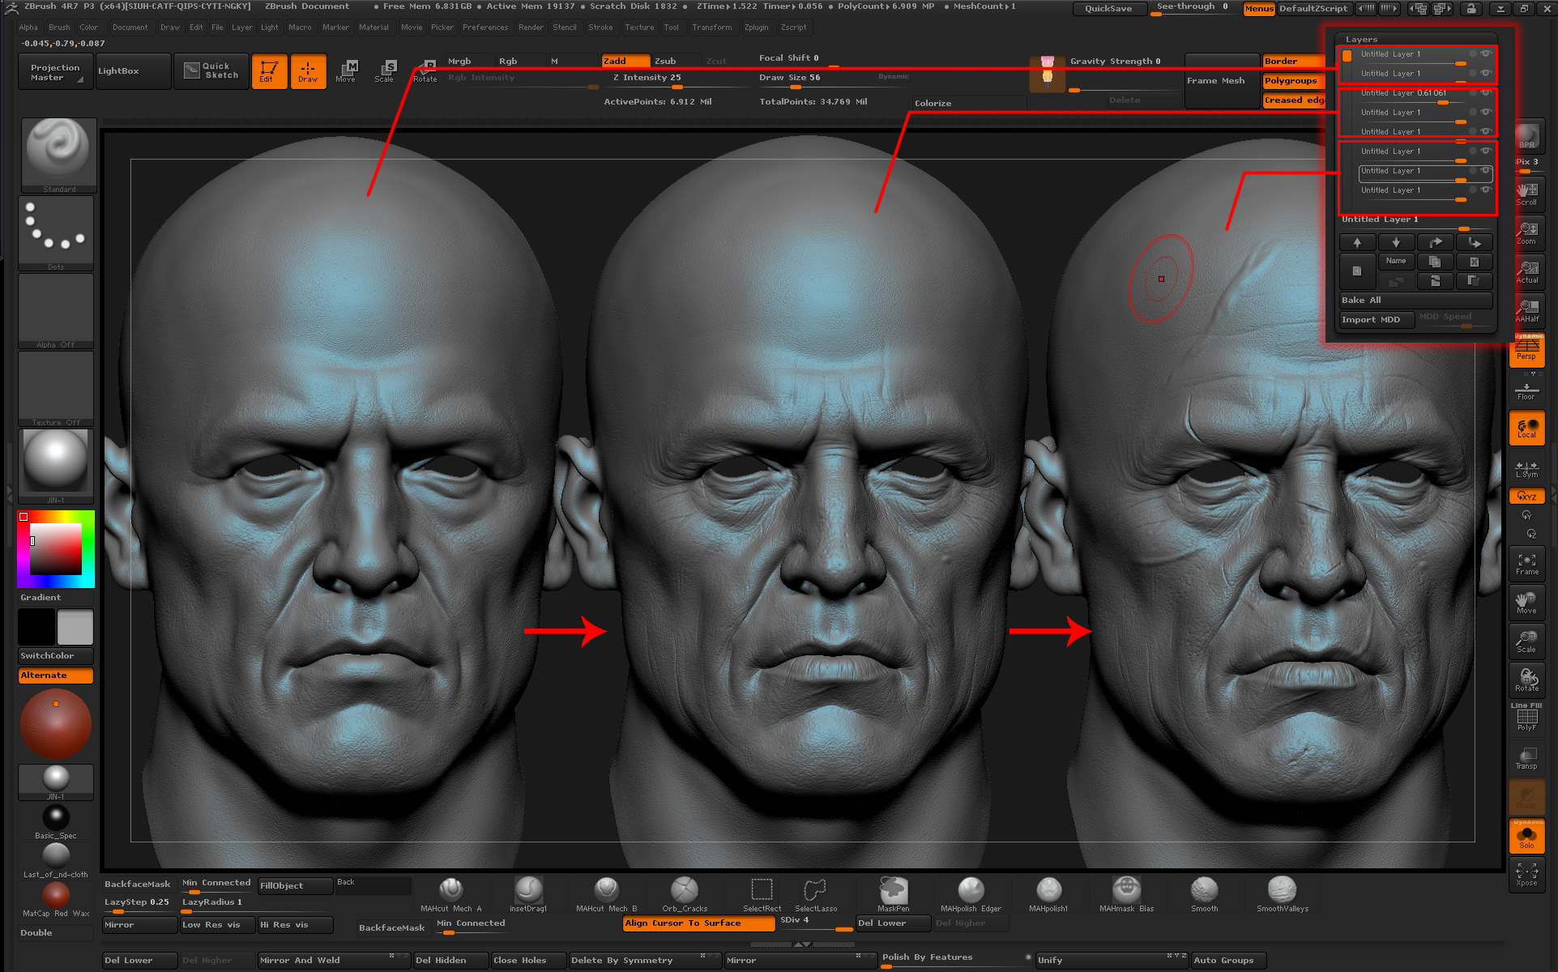Toggle Floor grid display

1527,390
